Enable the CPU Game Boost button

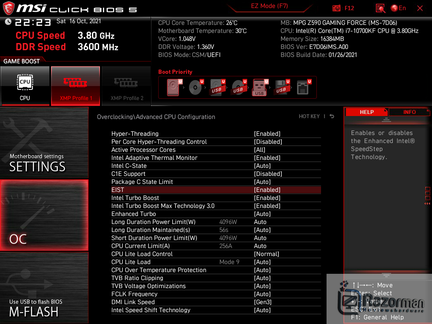25,86
